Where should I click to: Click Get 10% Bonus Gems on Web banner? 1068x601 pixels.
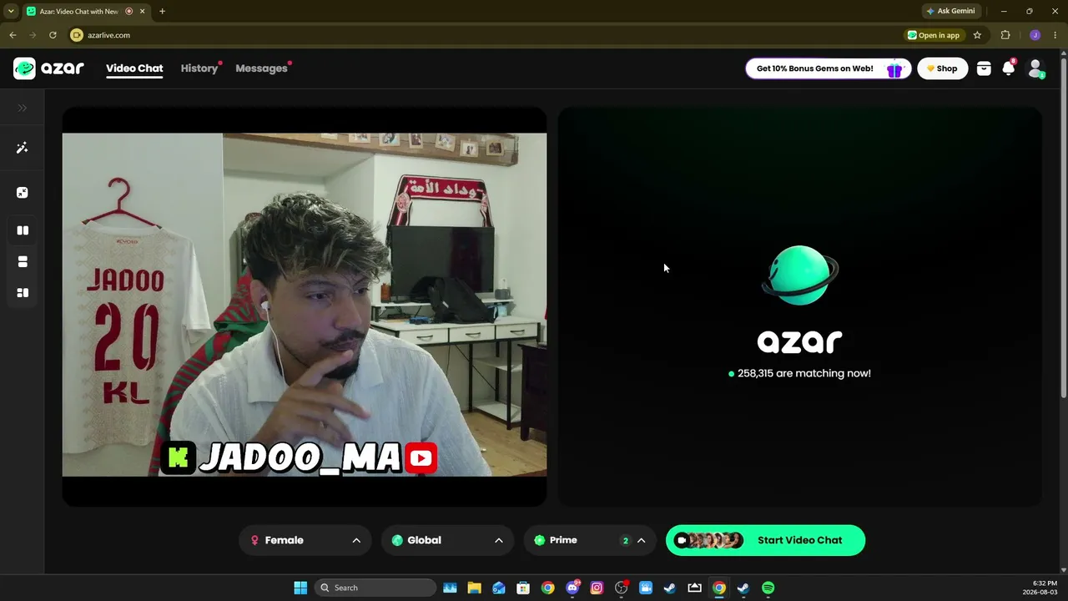[829, 68]
